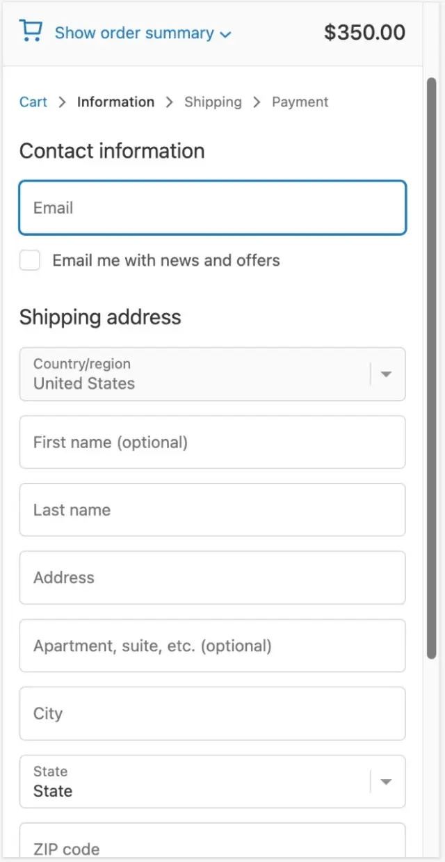
Task: Focus the Email input field
Action: pos(213,207)
